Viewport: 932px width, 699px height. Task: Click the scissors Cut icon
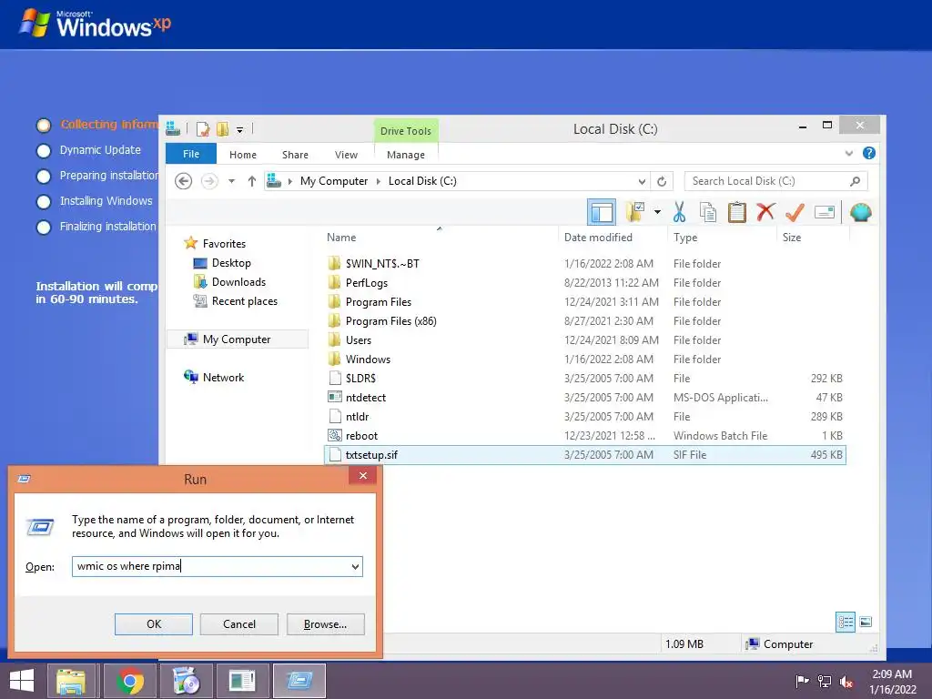[x=679, y=212]
